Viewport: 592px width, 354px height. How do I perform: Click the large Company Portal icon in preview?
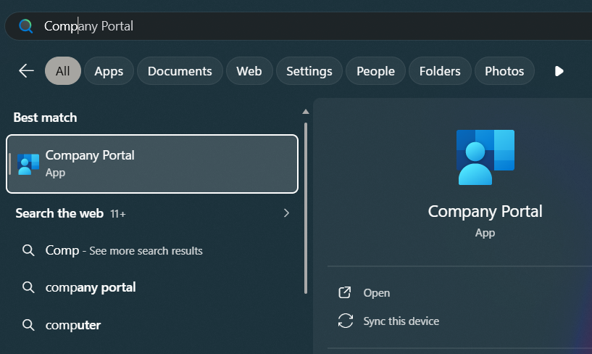(485, 157)
